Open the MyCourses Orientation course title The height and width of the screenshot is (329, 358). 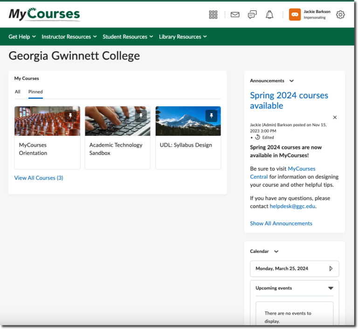pyautogui.click(x=33, y=149)
